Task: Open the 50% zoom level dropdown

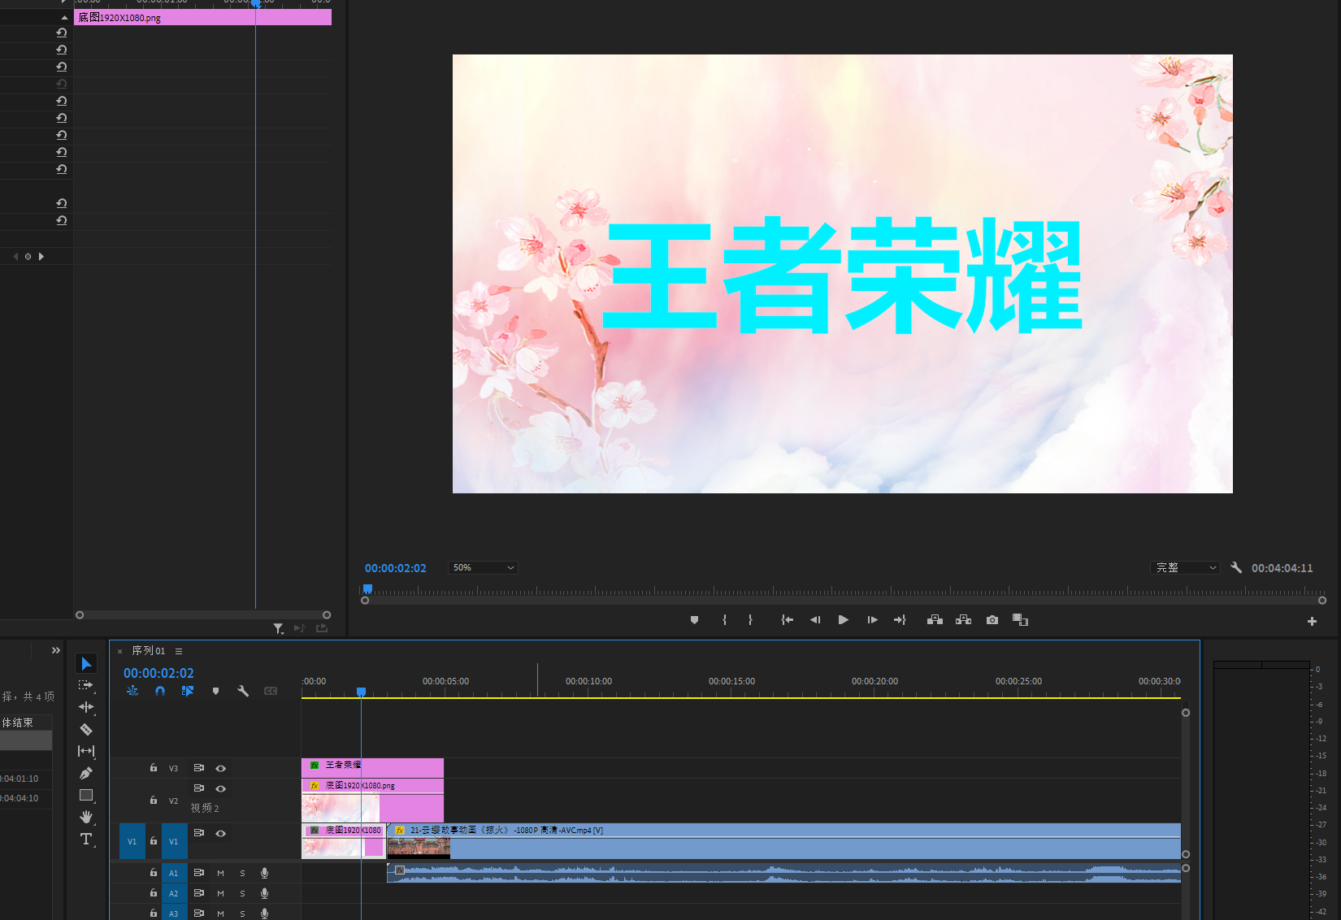Action: click(x=483, y=568)
